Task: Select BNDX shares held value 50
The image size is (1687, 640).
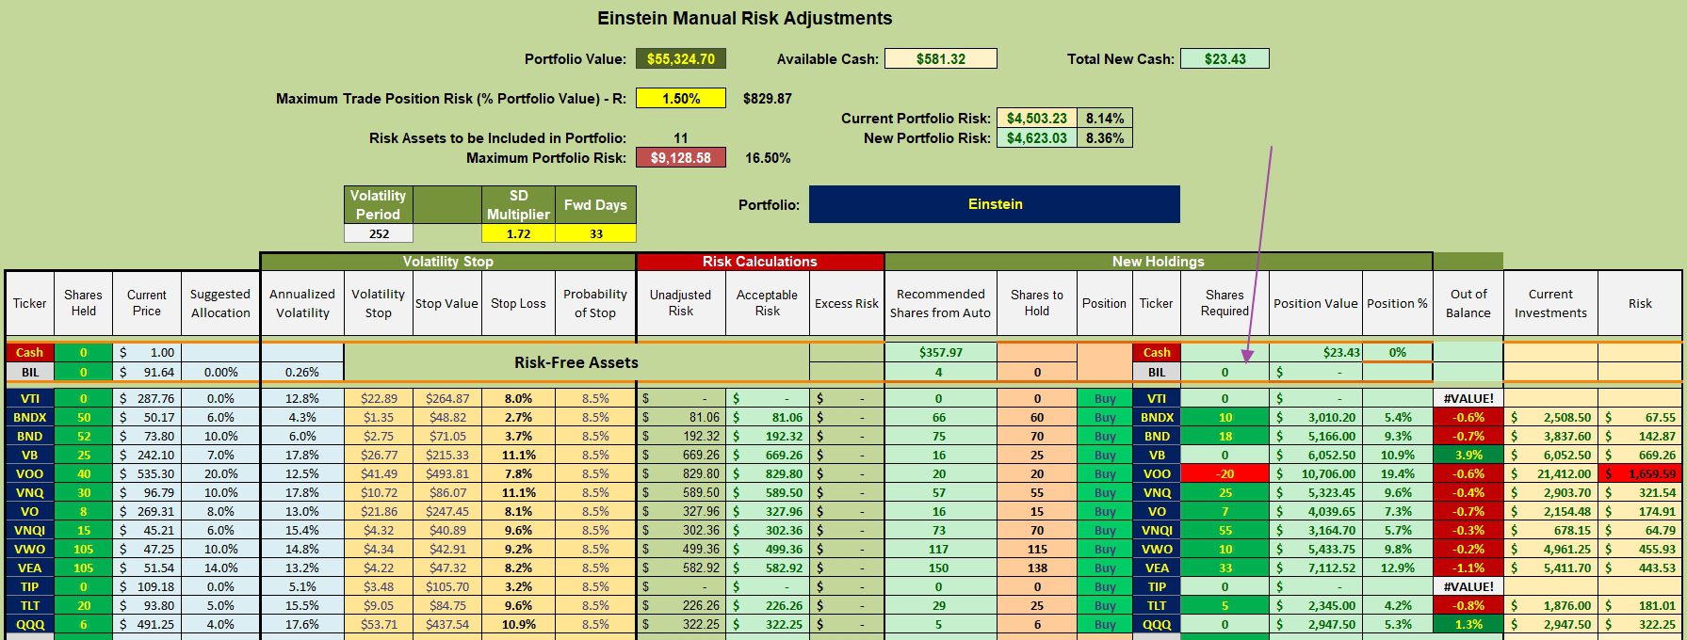Action: click(x=83, y=417)
